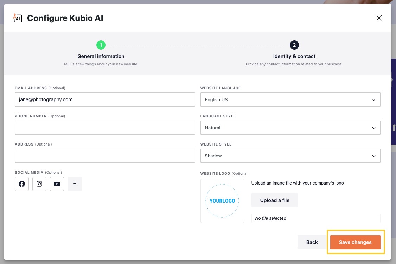Screen dimensions: 396x264
Task: Click the empty Phone Number field
Action: (x=105, y=128)
